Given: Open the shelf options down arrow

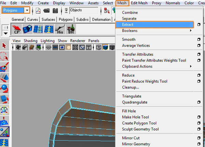Looking at the screenshot, I should tap(5, 33).
